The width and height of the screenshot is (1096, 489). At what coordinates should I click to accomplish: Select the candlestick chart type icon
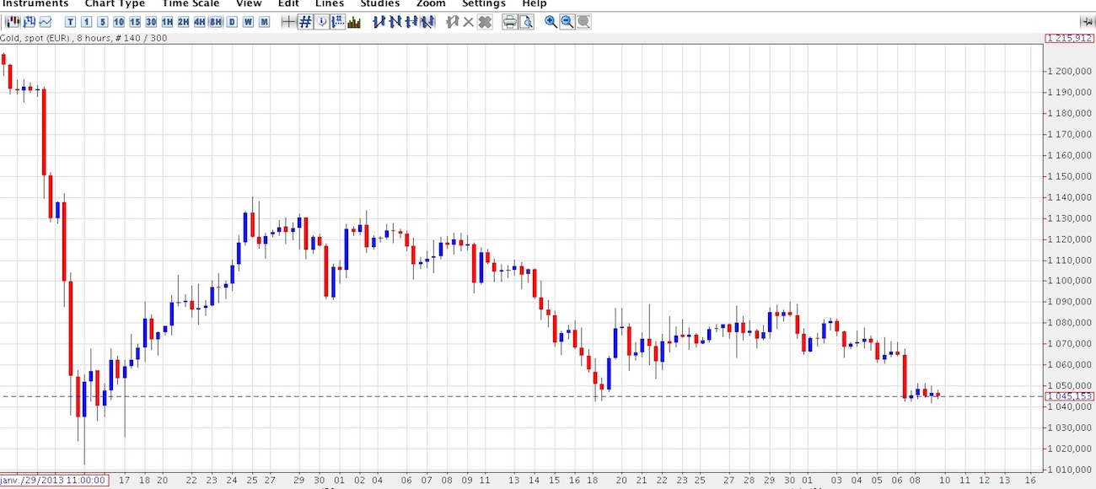coord(13,22)
